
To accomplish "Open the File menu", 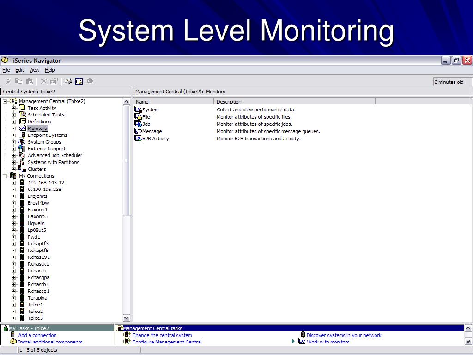I will point(6,70).
